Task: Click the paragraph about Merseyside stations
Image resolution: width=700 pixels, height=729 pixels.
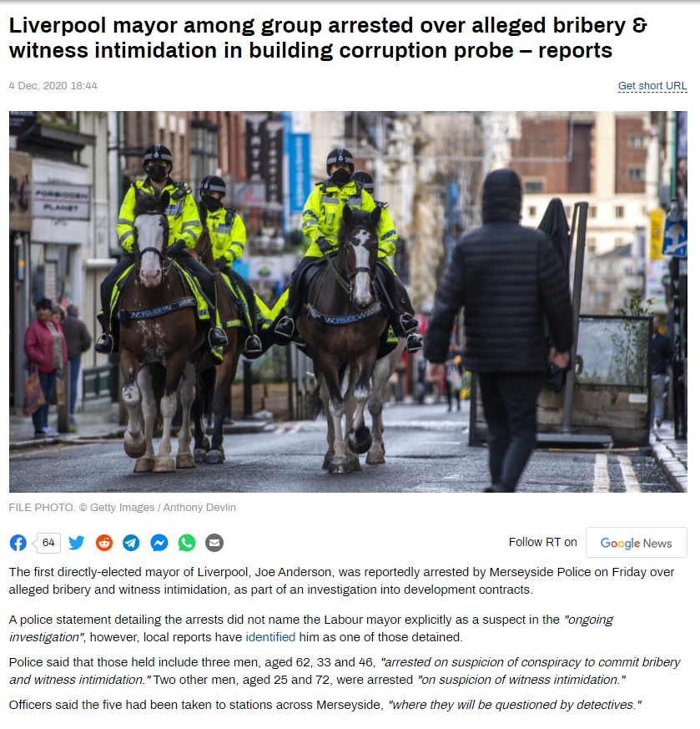Action: point(325,705)
